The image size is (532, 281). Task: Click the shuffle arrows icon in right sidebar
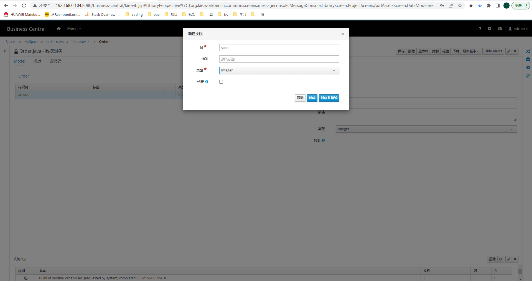[x=528, y=51]
